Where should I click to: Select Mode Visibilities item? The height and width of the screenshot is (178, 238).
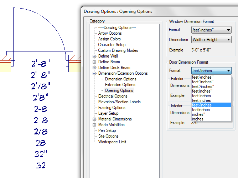(111, 125)
